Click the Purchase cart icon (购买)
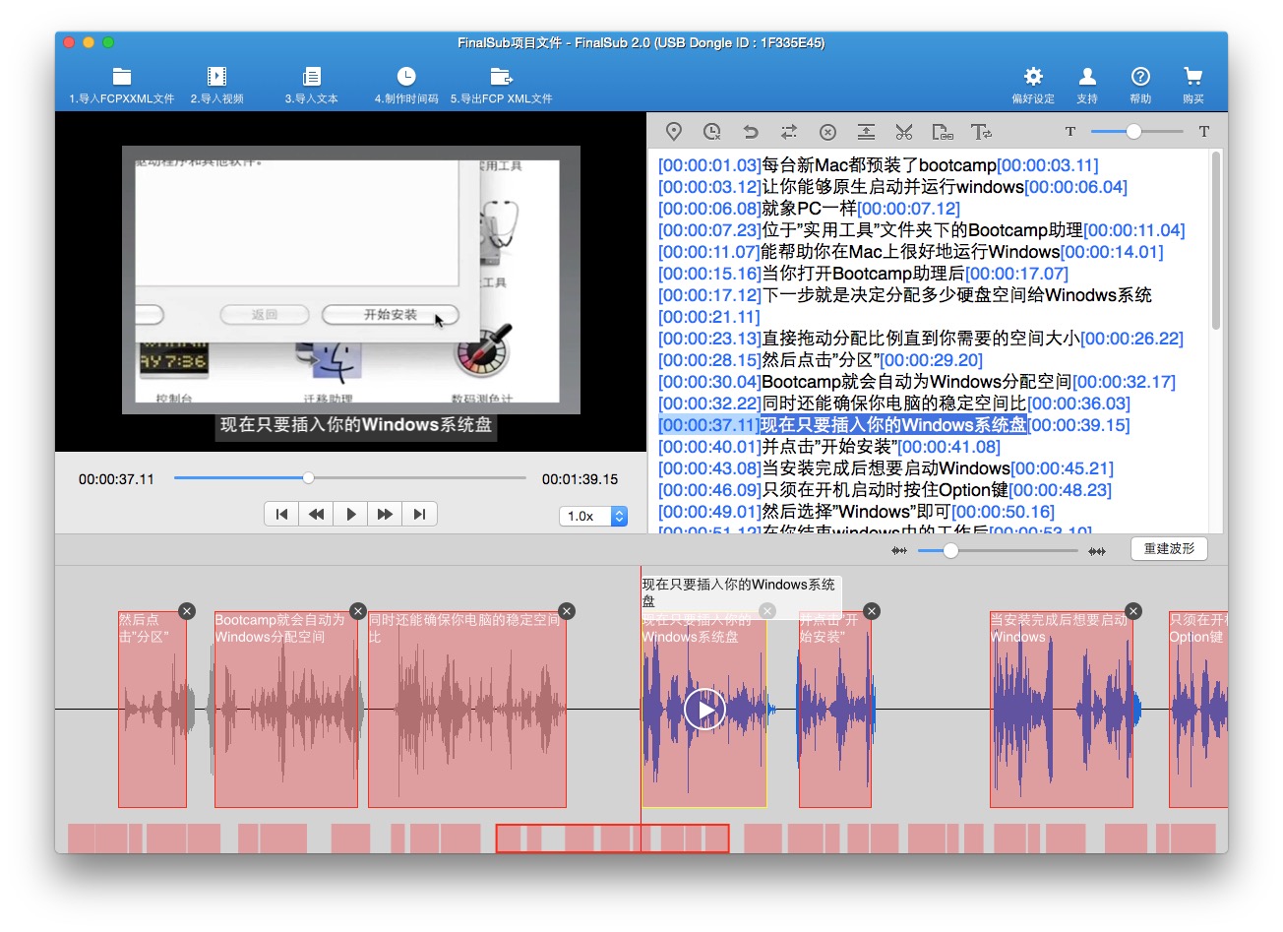This screenshot has width=1283, height=932. [1193, 77]
